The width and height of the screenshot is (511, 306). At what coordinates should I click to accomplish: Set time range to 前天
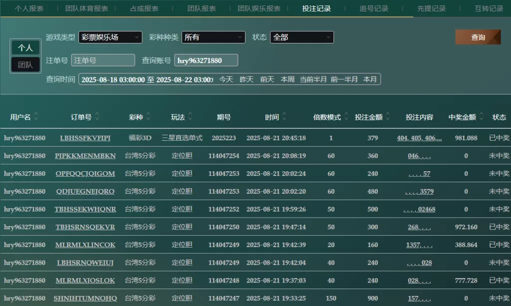click(267, 79)
